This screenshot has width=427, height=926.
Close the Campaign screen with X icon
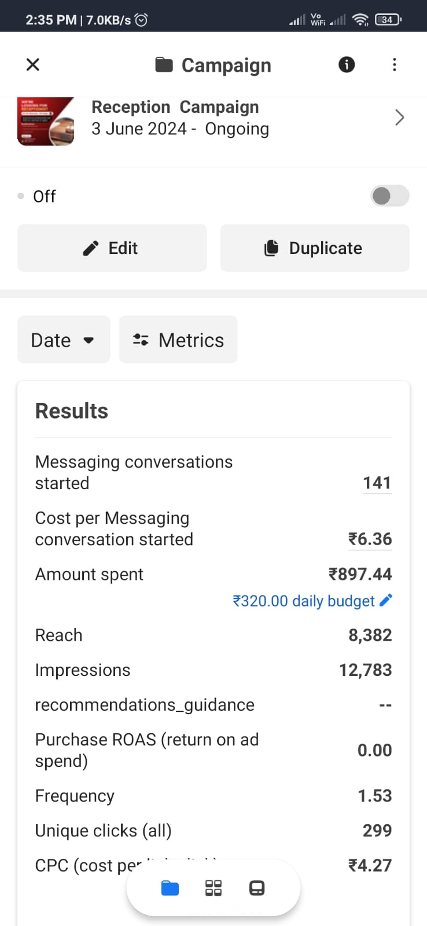[x=33, y=64]
